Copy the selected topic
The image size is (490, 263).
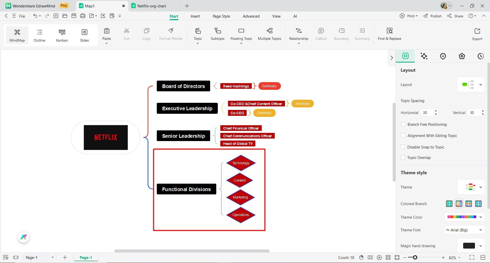click(x=146, y=34)
